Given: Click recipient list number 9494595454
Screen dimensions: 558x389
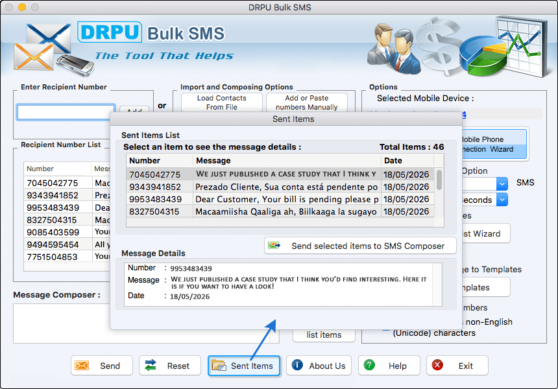Looking at the screenshot, I should (53, 244).
